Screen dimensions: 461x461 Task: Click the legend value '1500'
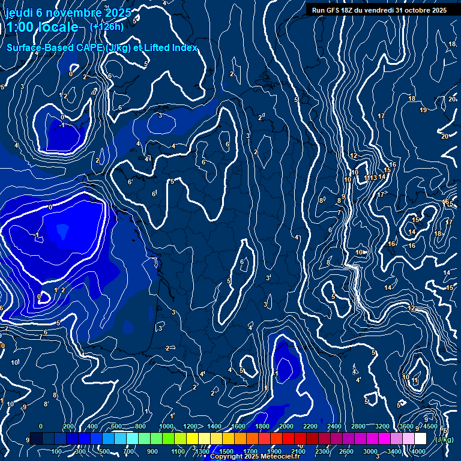[226, 451]
